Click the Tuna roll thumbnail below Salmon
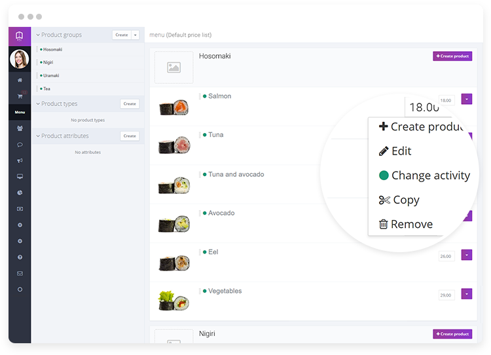The width and height of the screenshot is (491, 355). click(x=173, y=145)
